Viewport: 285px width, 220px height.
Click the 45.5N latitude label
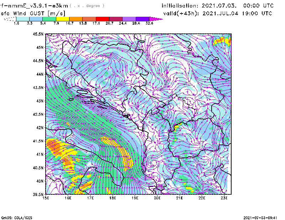[x=38, y=34]
